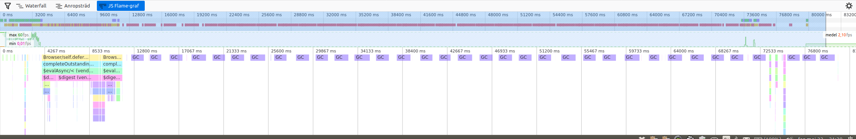Click the '$digest (ven...' flame block
This screenshot has width=856, height=139.
[78, 78]
